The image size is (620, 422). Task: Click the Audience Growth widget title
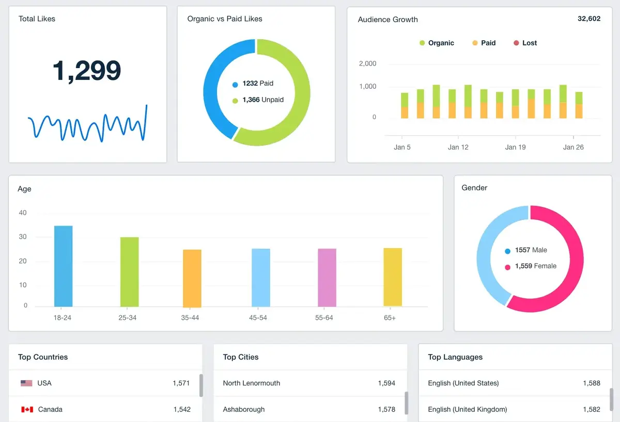pyautogui.click(x=388, y=20)
